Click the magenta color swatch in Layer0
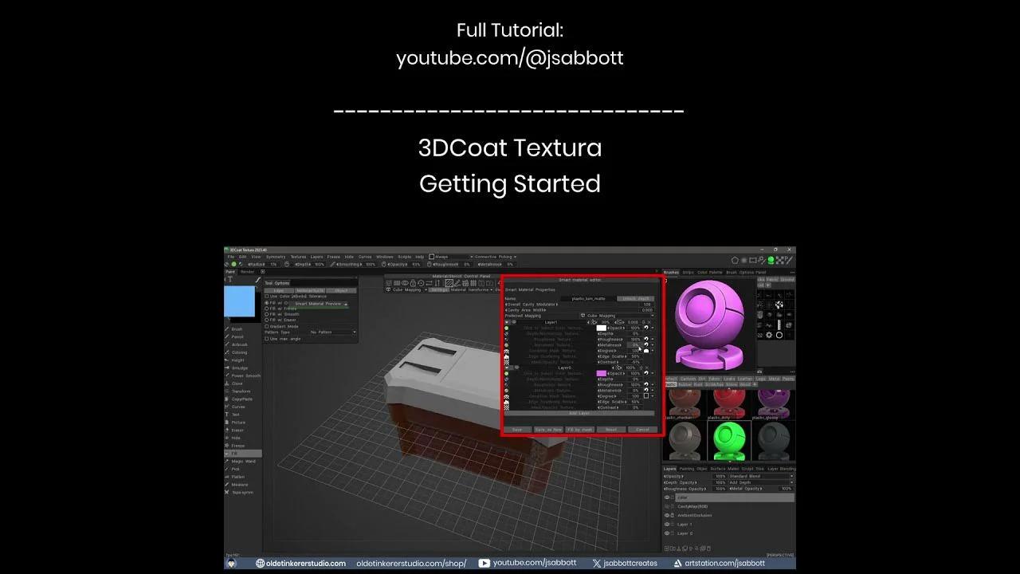The height and width of the screenshot is (574, 1020). 602,372
